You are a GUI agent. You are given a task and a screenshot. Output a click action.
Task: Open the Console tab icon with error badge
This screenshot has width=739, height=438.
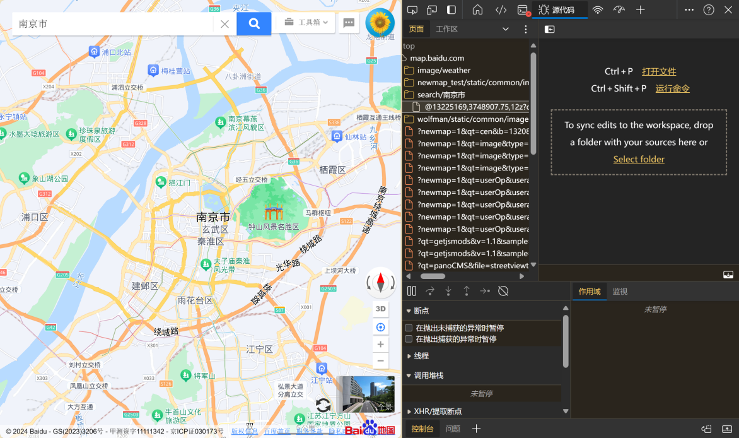523,10
